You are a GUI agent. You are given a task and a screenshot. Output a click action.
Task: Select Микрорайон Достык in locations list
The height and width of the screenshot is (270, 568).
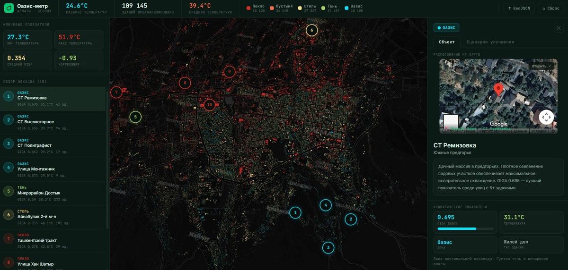coord(53,194)
